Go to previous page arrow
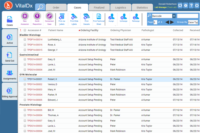200x133 pixels. point(167,22)
